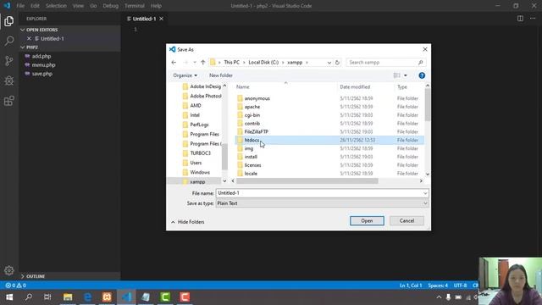Show hidden system tray icons
Screen dimensions: 542x305
[439, 297]
